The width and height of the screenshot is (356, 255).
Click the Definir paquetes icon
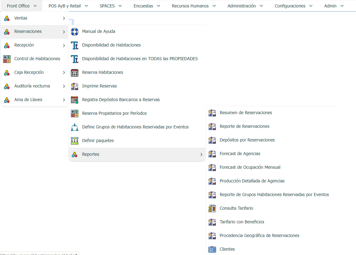point(75,141)
